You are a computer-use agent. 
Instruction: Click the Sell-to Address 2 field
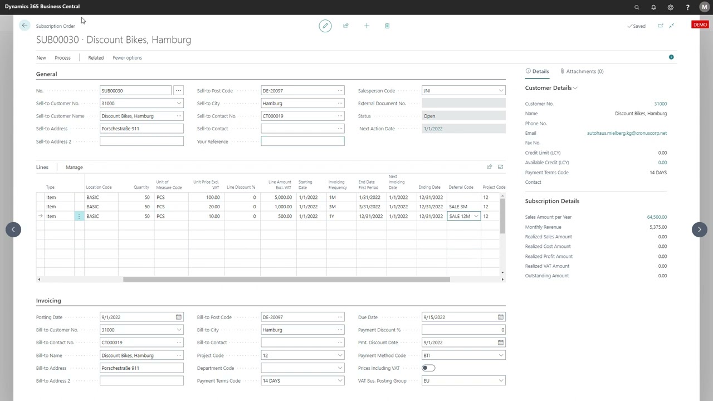[x=141, y=141]
